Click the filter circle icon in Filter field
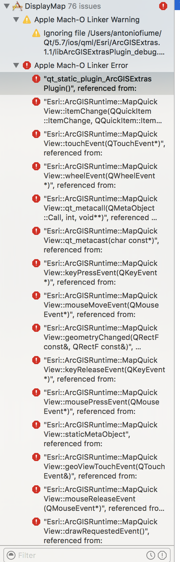180x562 pixels. [11, 555]
